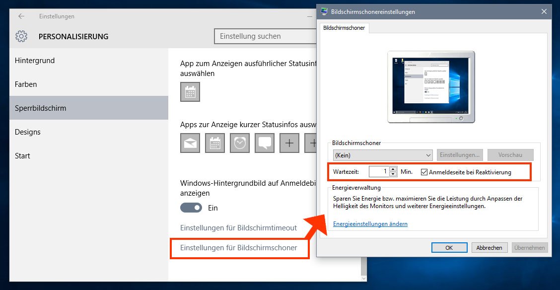Open the Bildschirmschoner dropdown showing (Kein)
The height and width of the screenshot is (290, 560).
tap(382, 155)
